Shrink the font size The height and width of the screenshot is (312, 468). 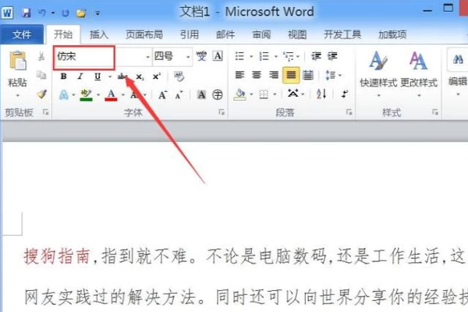pyautogui.click(x=179, y=95)
